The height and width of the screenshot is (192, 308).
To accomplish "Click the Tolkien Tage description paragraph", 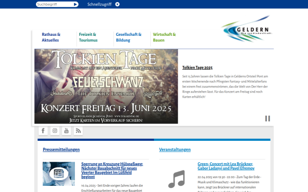I will click(225, 87).
